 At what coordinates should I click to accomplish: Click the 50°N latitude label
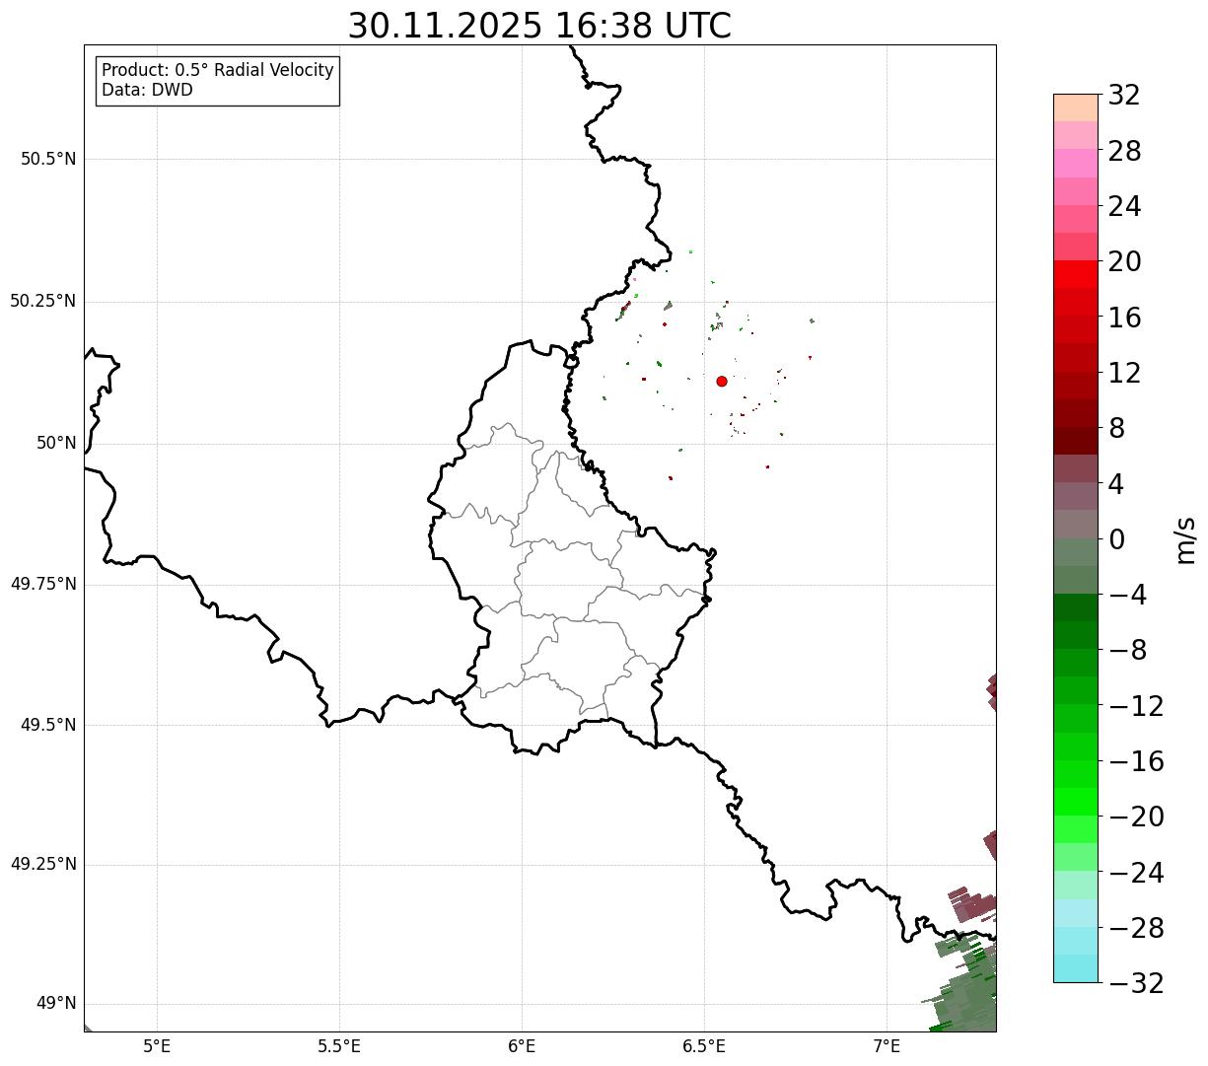click(56, 443)
